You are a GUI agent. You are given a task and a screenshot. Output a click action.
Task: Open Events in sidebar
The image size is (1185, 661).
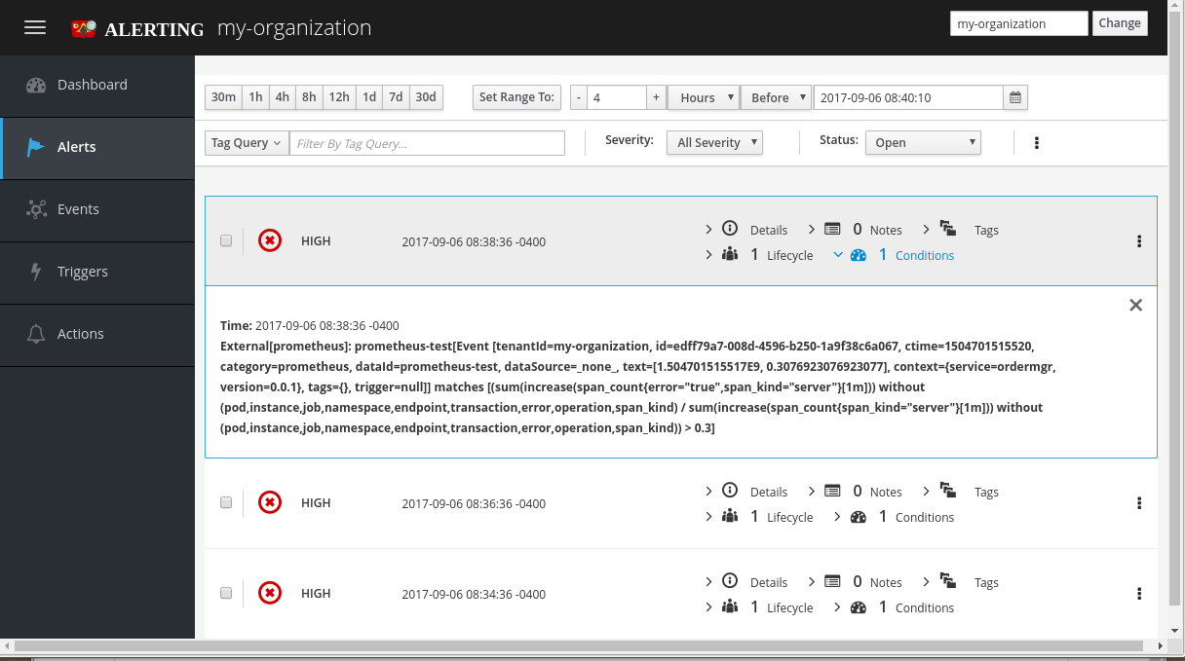[x=97, y=210]
